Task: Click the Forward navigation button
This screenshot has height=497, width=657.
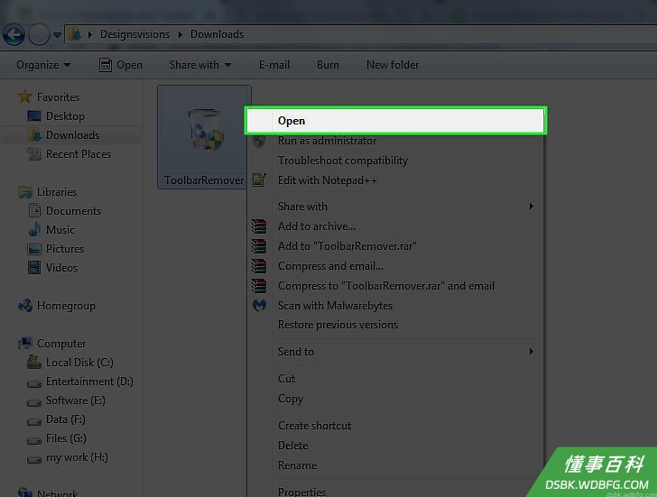Action: pyautogui.click(x=39, y=35)
